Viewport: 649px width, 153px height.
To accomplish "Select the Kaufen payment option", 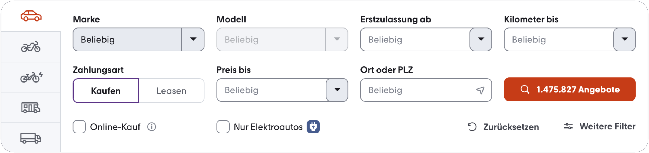I will pyautogui.click(x=106, y=91).
